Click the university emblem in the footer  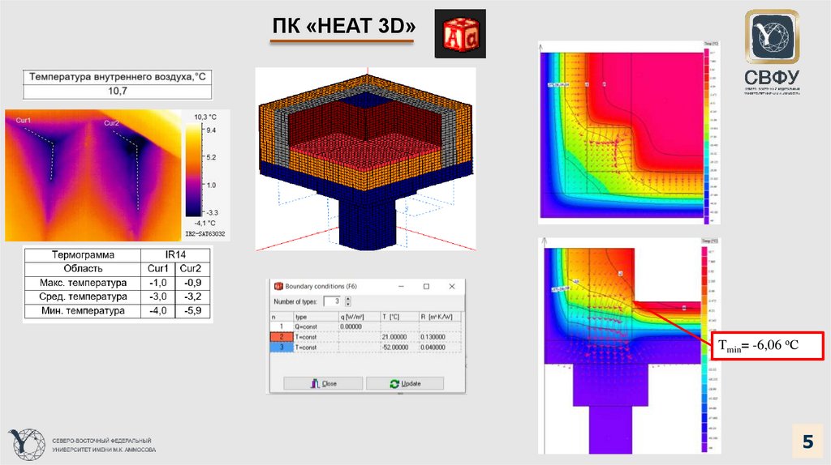(26, 445)
